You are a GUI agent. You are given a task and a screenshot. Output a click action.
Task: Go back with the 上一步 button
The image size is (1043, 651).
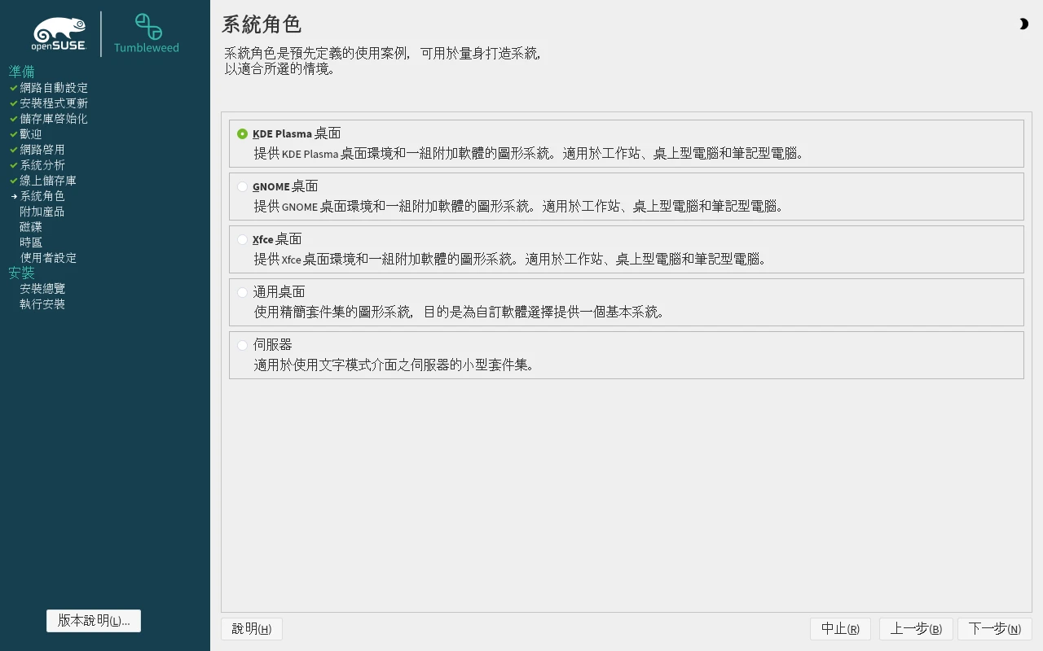916,629
